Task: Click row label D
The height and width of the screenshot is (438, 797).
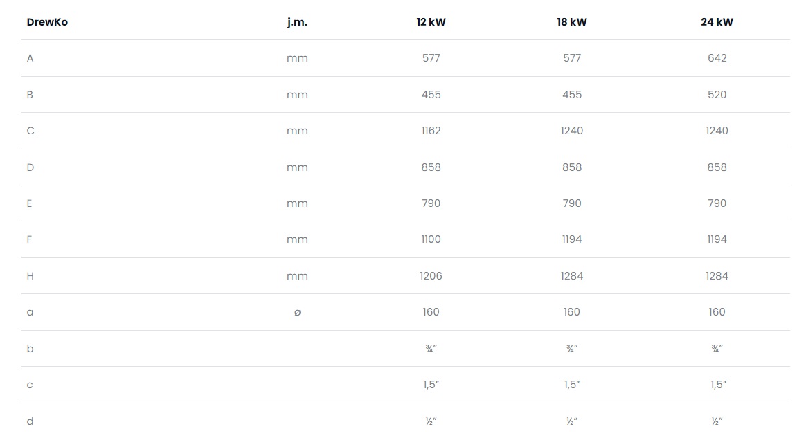Action: pyautogui.click(x=30, y=167)
